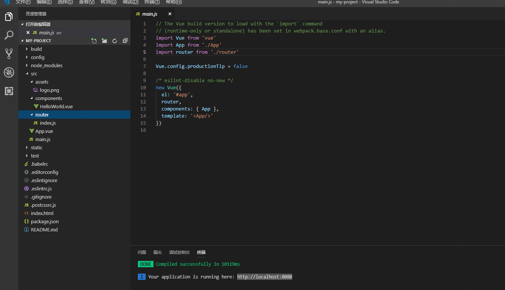Screen dimensions: 505x290
Task: Select the 终端 panel tab
Action: [201, 252]
